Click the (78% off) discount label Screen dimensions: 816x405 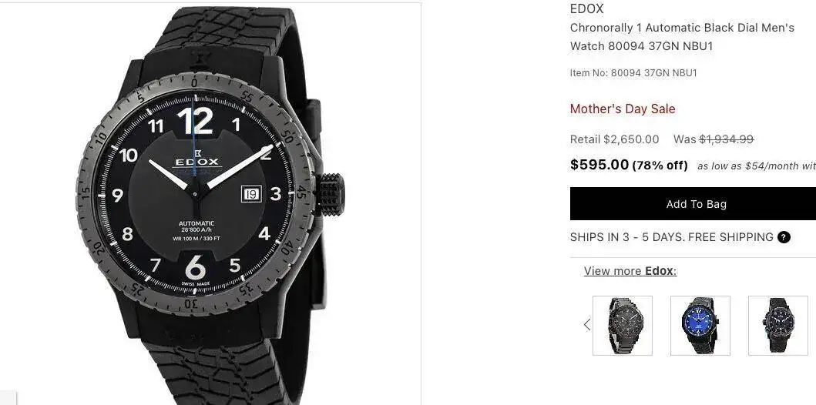click(660, 166)
